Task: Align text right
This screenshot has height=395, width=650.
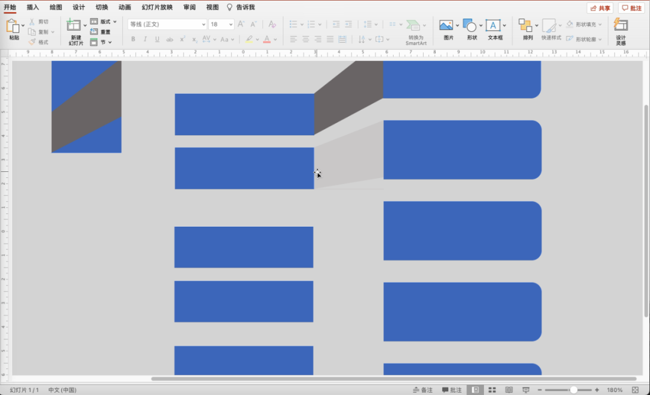Action: coord(318,39)
